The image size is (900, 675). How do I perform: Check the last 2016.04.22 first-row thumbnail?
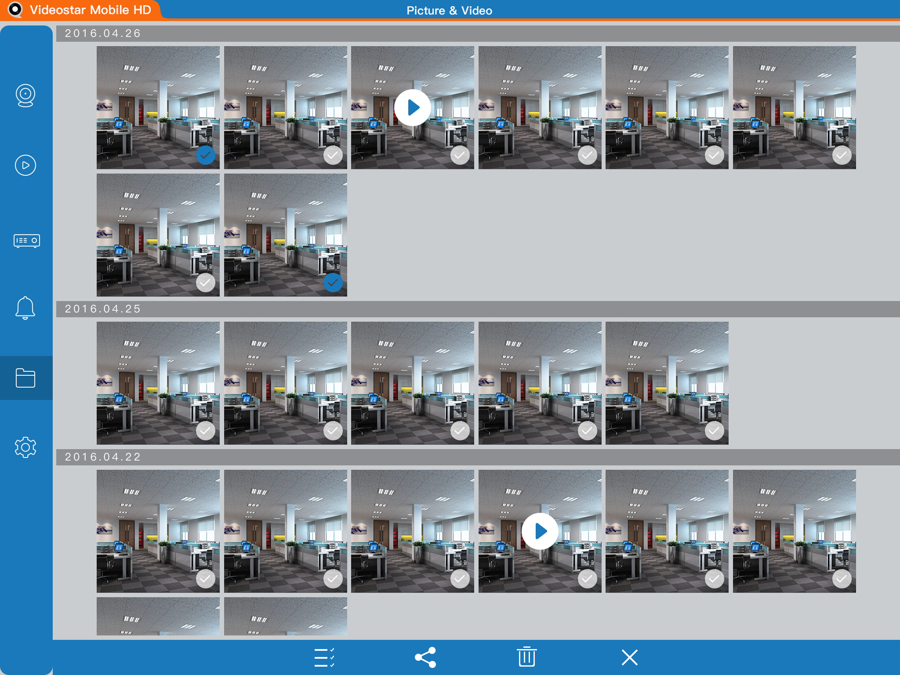coord(841,578)
